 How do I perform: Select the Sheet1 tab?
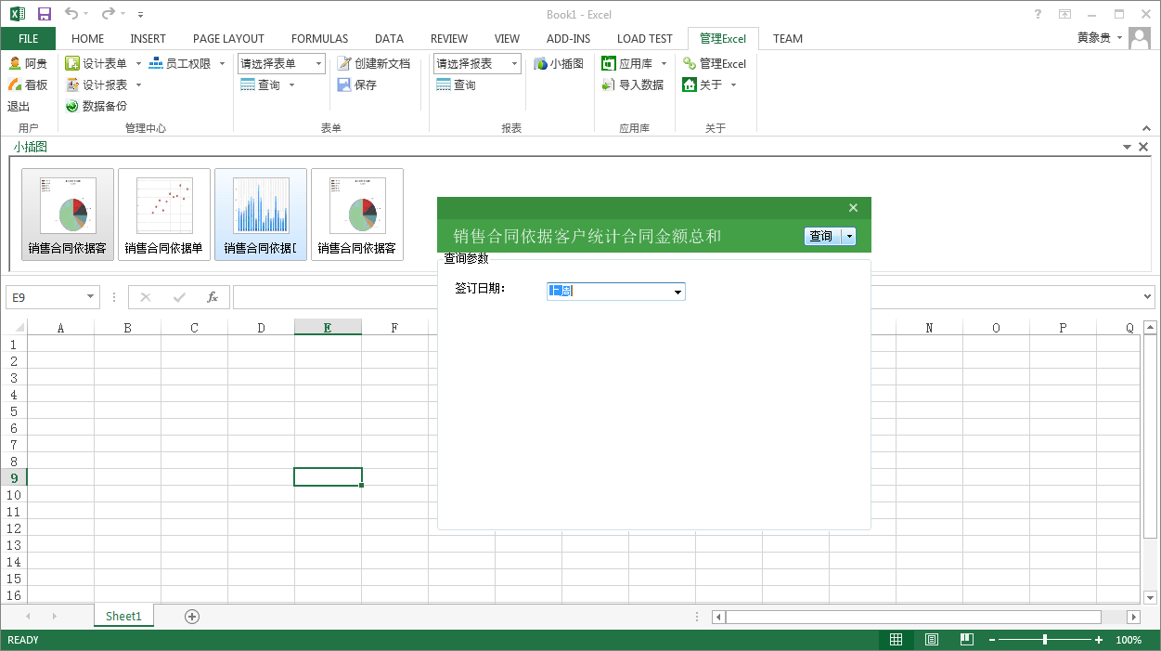[x=123, y=616]
